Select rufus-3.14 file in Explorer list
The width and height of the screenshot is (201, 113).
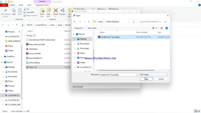click(48, 67)
